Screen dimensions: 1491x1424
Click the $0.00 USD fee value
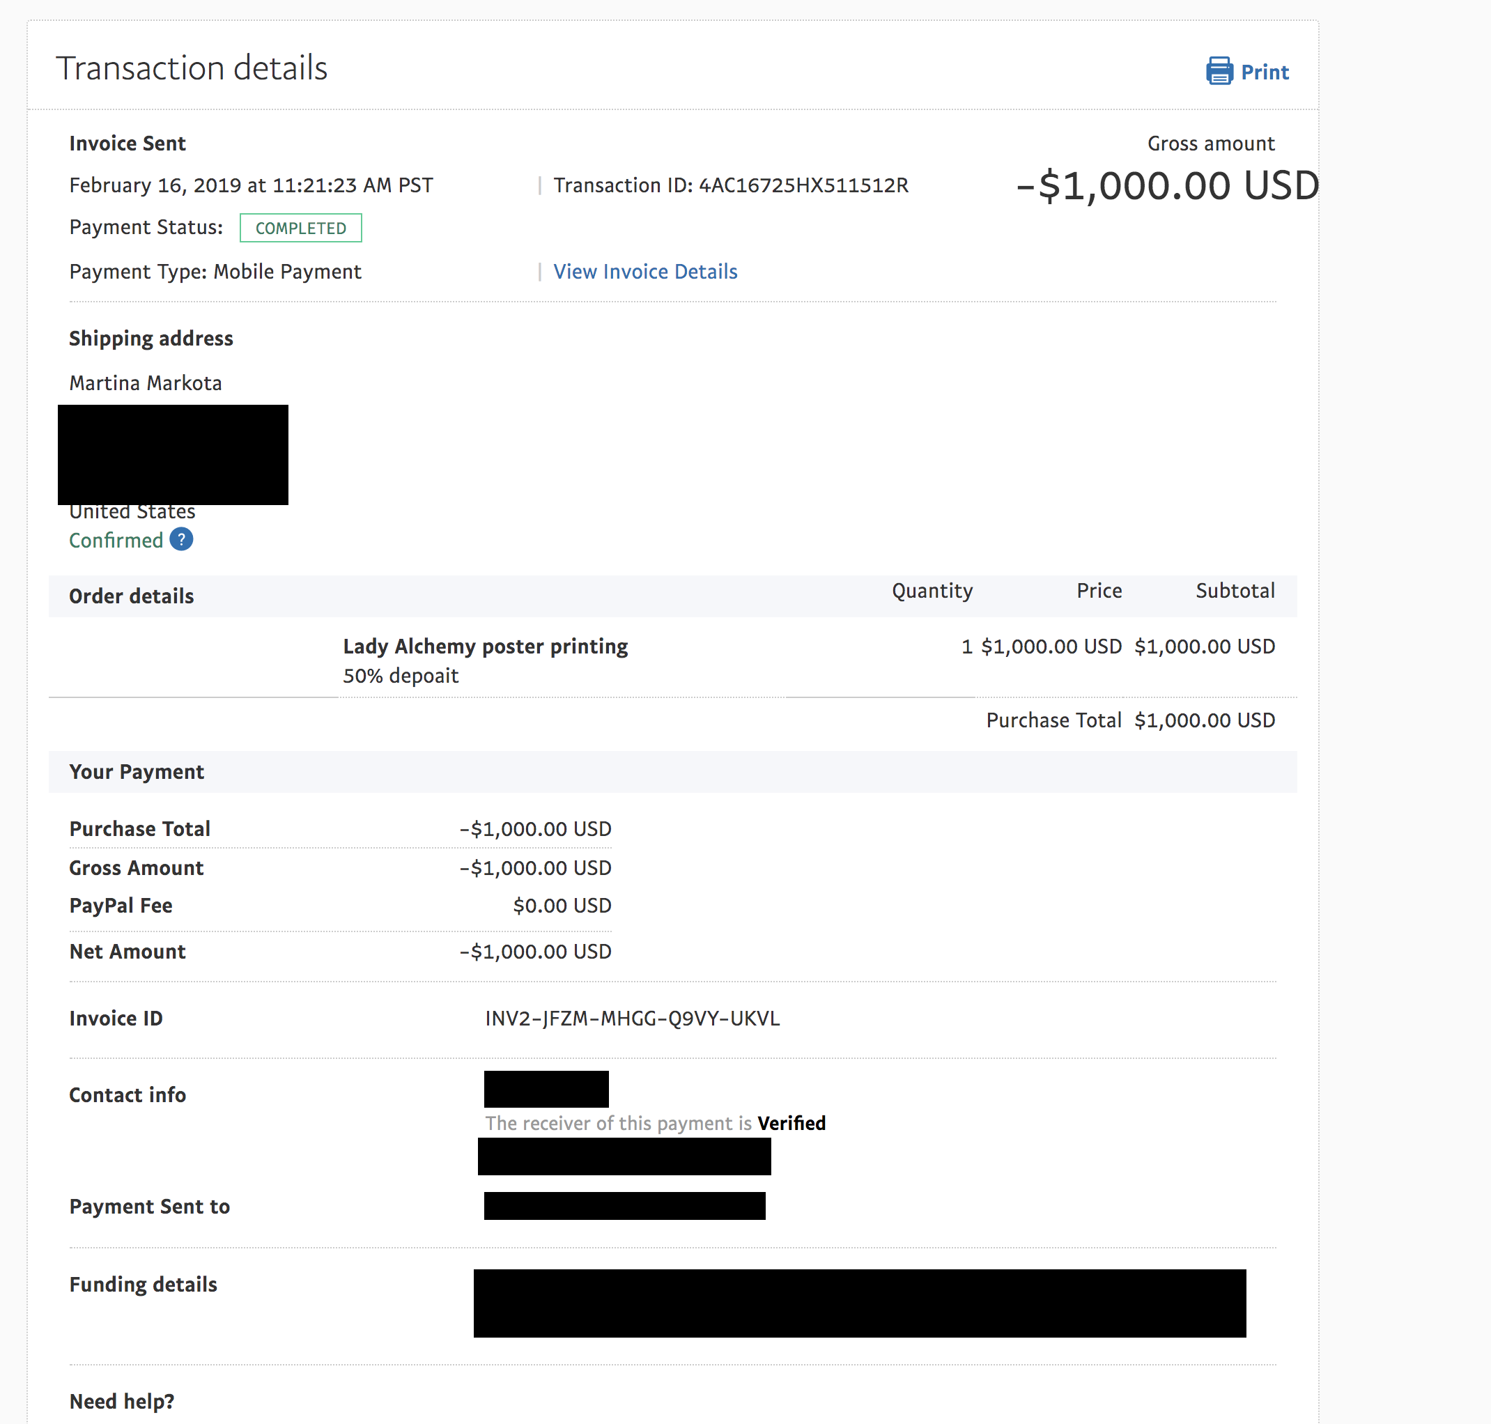pyautogui.click(x=562, y=906)
